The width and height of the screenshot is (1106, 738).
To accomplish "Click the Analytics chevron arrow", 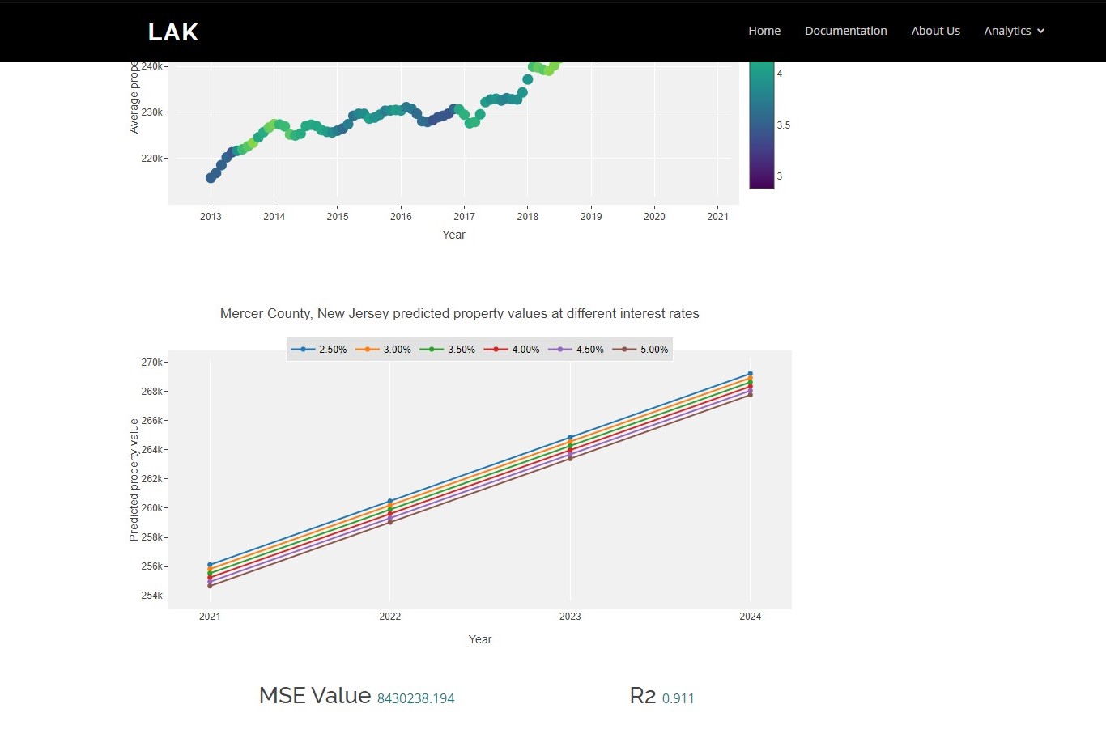I will pos(1041,31).
